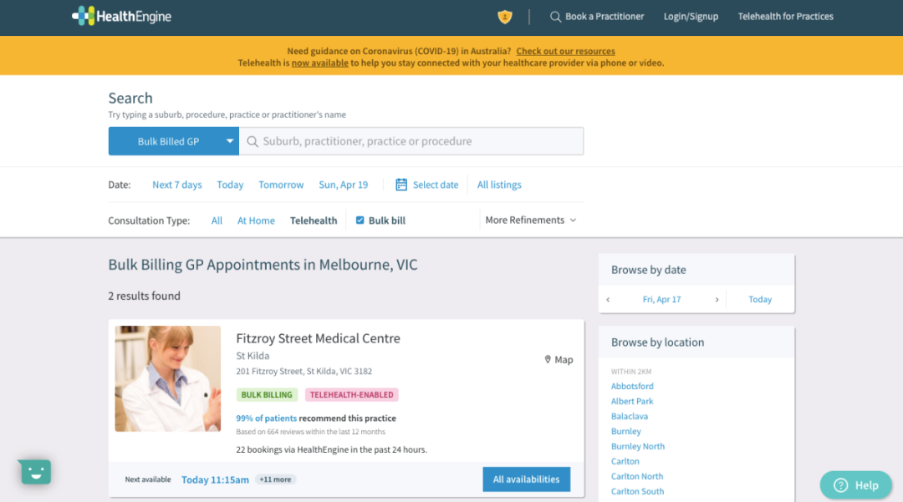Click the magnifier icon beside Book a Practitioner
903x502 pixels.
point(555,17)
